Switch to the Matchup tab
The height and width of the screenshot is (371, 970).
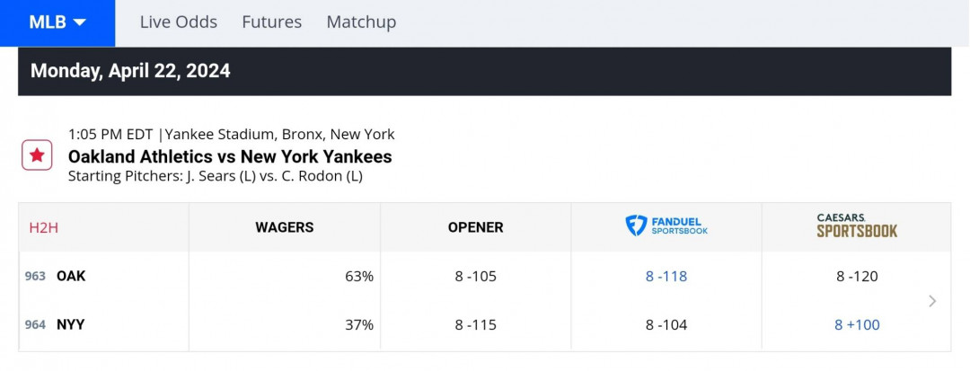coord(361,22)
